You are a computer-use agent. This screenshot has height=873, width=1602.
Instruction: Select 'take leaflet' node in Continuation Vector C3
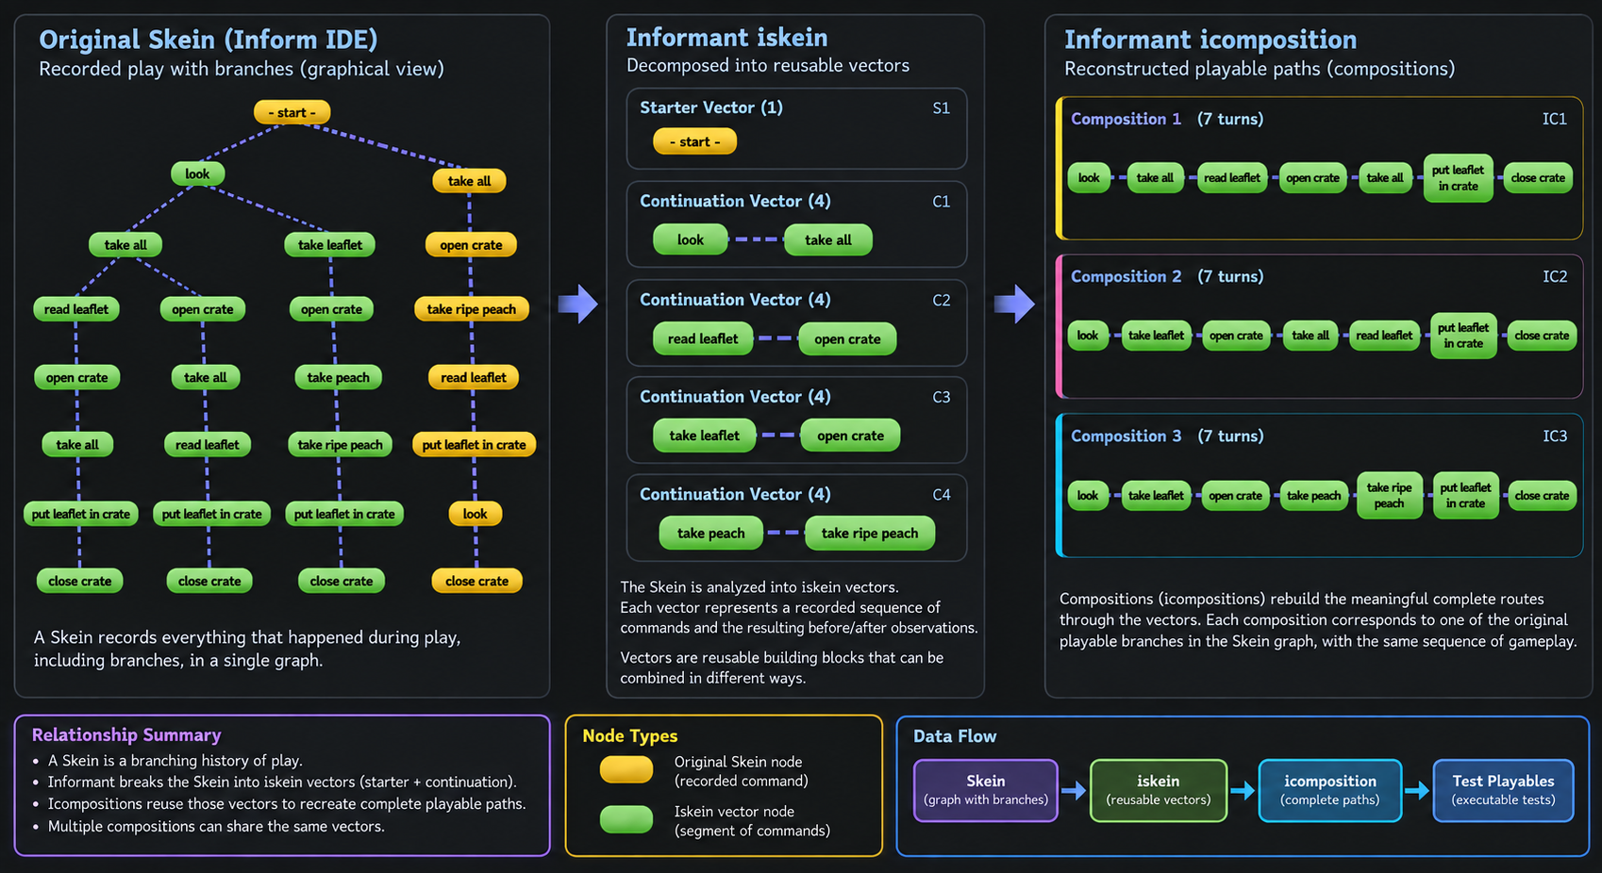[x=704, y=436]
